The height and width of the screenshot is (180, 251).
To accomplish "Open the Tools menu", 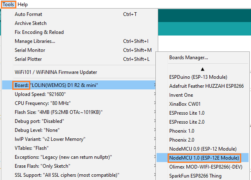I will (8, 4).
